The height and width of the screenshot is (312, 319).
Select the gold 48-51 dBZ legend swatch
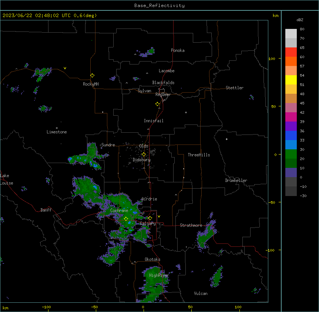coord(291,89)
